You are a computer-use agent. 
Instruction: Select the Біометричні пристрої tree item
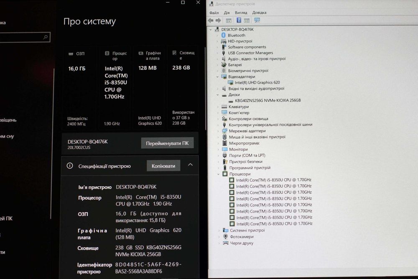pos(248,71)
